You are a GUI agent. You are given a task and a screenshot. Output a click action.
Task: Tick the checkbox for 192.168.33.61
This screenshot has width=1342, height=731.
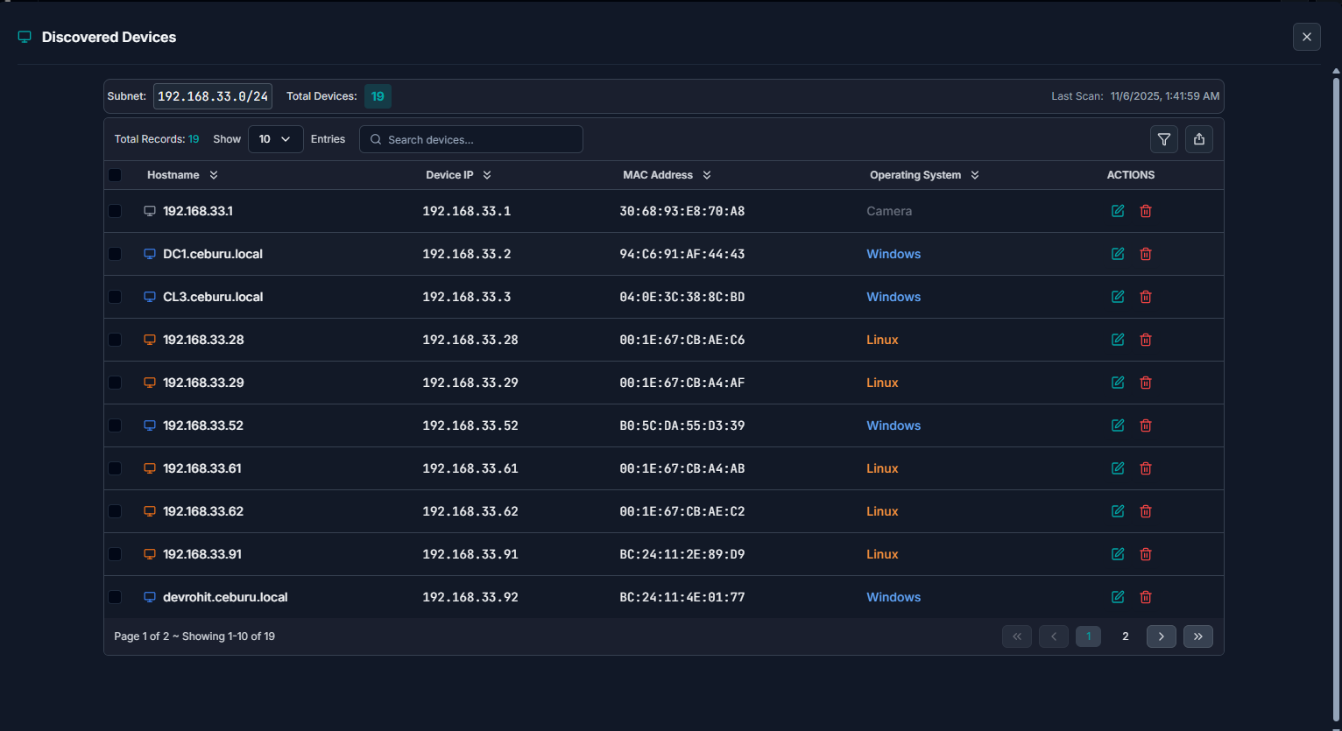[115, 468]
